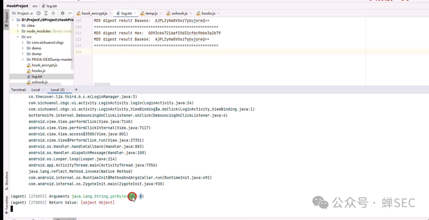429x220 pixels.
Task: Collapse the src folder
Action: 18,37
